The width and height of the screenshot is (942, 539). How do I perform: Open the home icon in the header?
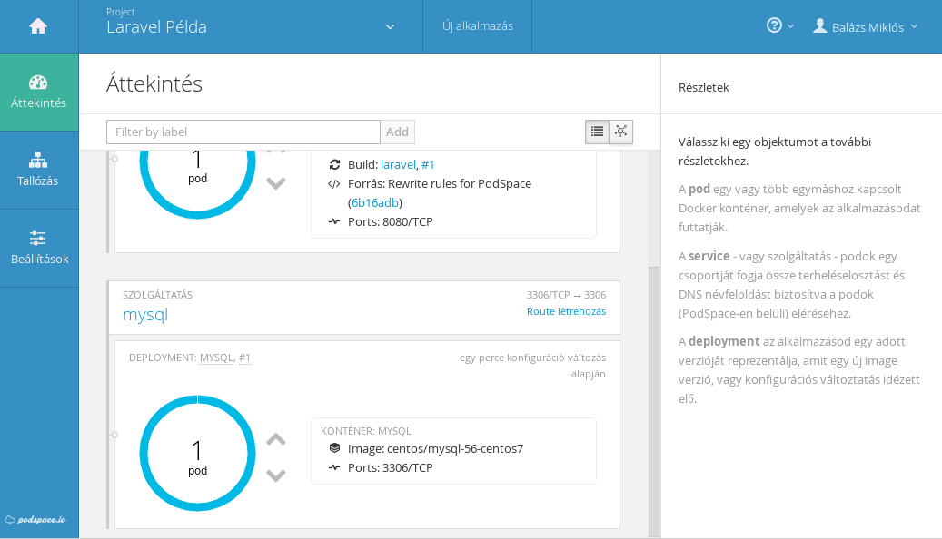[x=38, y=26]
